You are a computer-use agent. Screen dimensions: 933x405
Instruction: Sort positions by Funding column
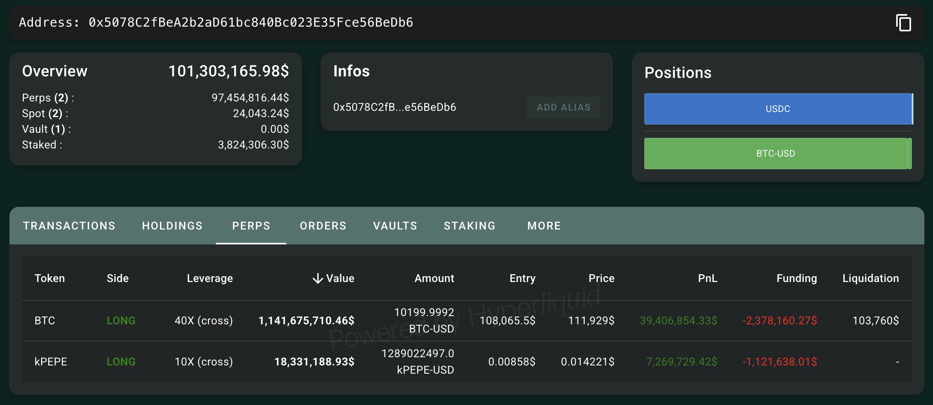796,278
